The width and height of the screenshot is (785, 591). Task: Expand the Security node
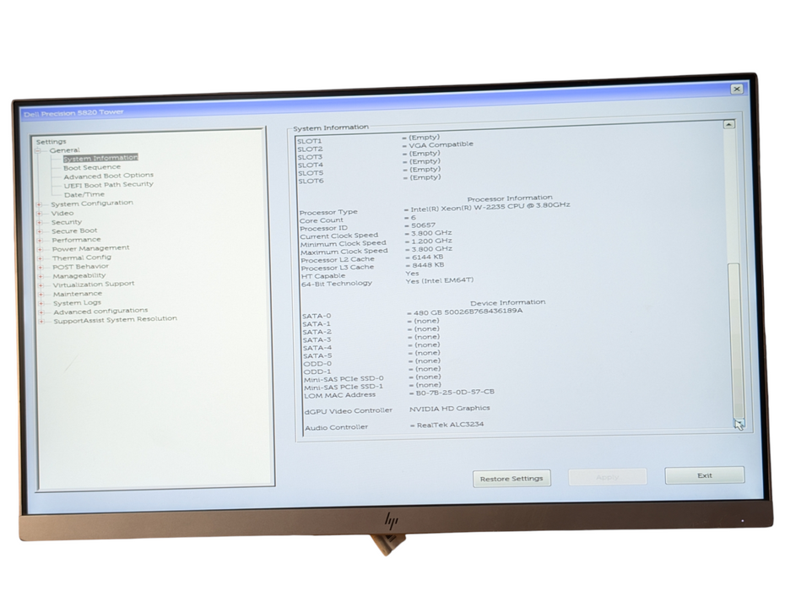pos(40,222)
